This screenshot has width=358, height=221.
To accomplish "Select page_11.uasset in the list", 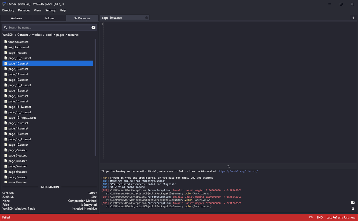I will click(x=48, y=74).
